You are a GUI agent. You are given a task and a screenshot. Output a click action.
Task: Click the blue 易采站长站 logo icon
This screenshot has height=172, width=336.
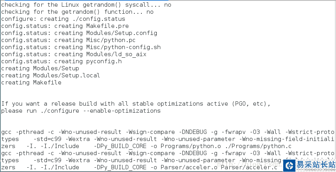(x=290, y=166)
